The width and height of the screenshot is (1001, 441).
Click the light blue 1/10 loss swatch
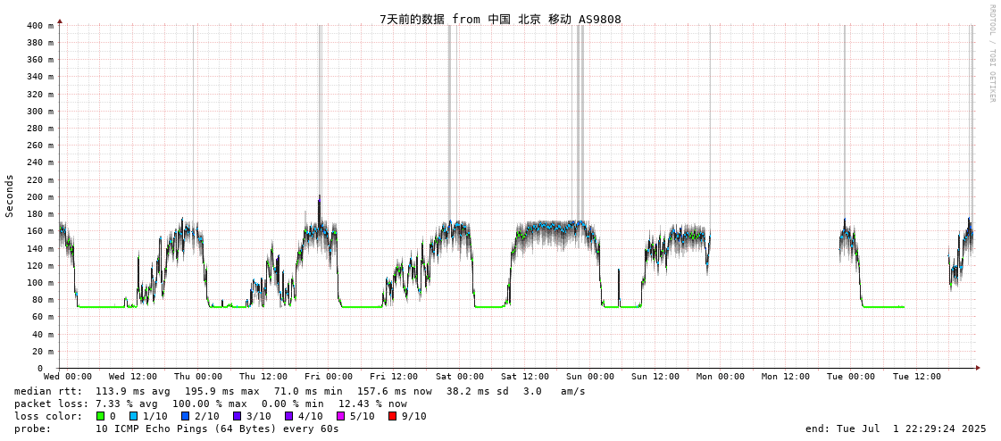(x=133, y=416)
